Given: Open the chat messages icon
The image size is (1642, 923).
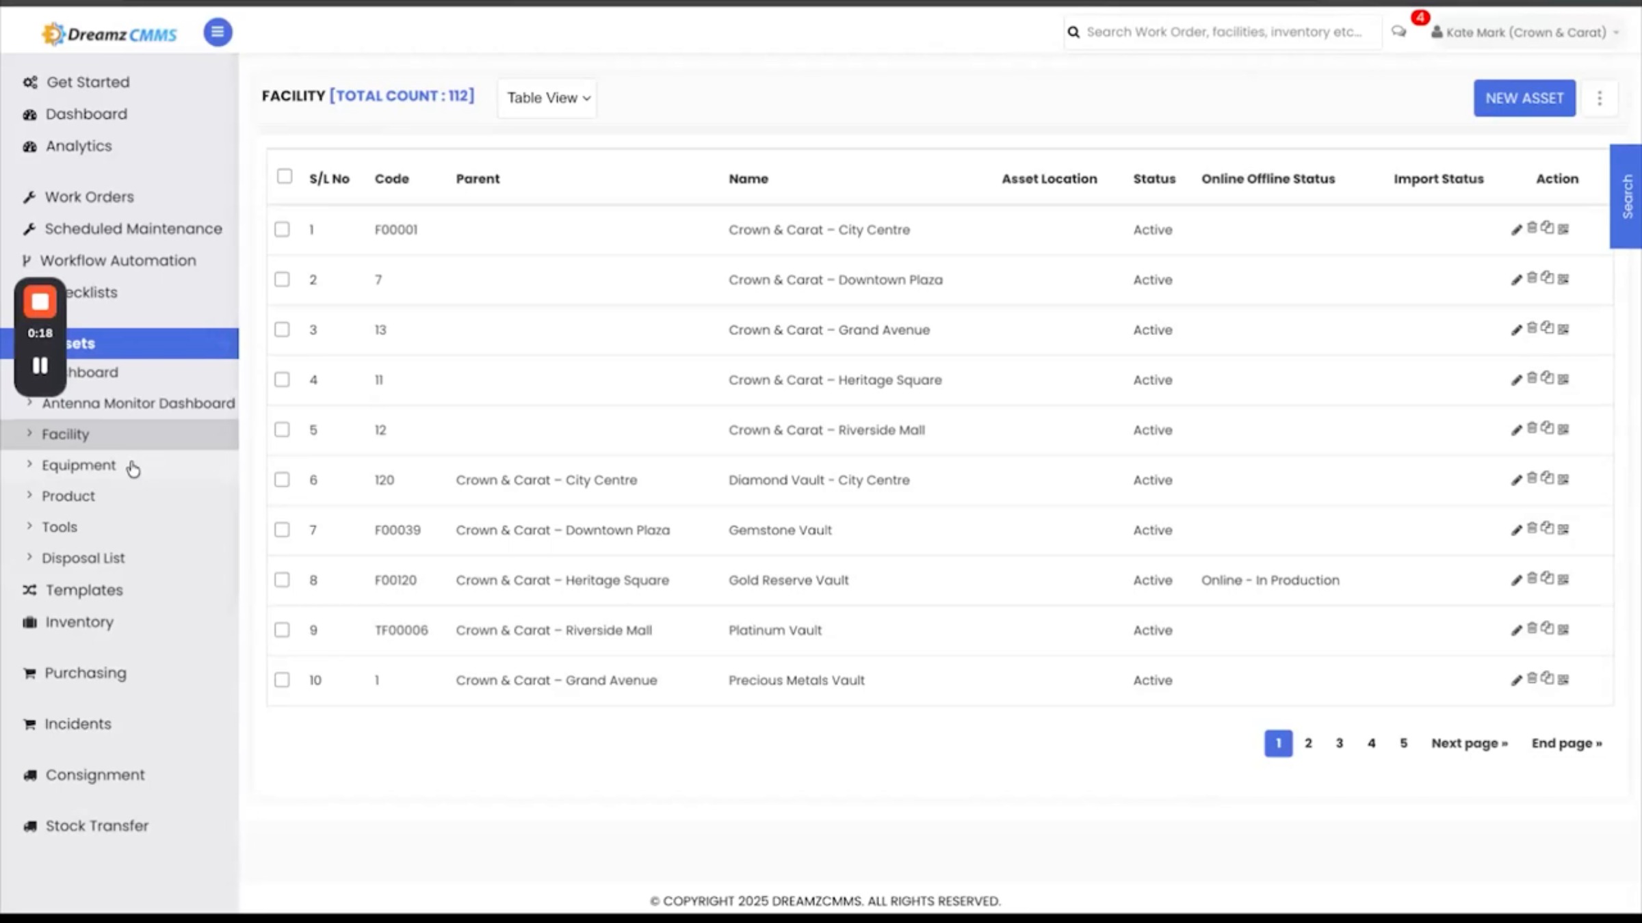Looking at the screenshot, I should point(1399,32).
